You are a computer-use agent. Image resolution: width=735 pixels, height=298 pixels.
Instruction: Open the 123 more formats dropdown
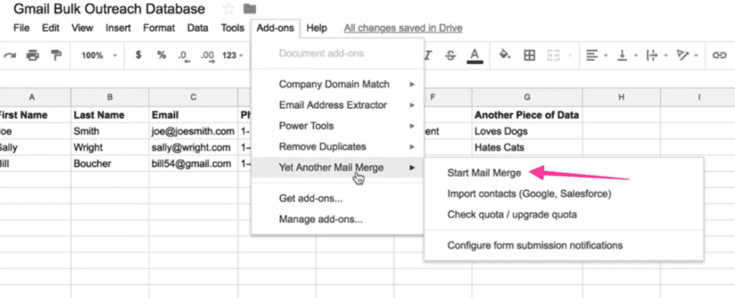coord(233,55)
